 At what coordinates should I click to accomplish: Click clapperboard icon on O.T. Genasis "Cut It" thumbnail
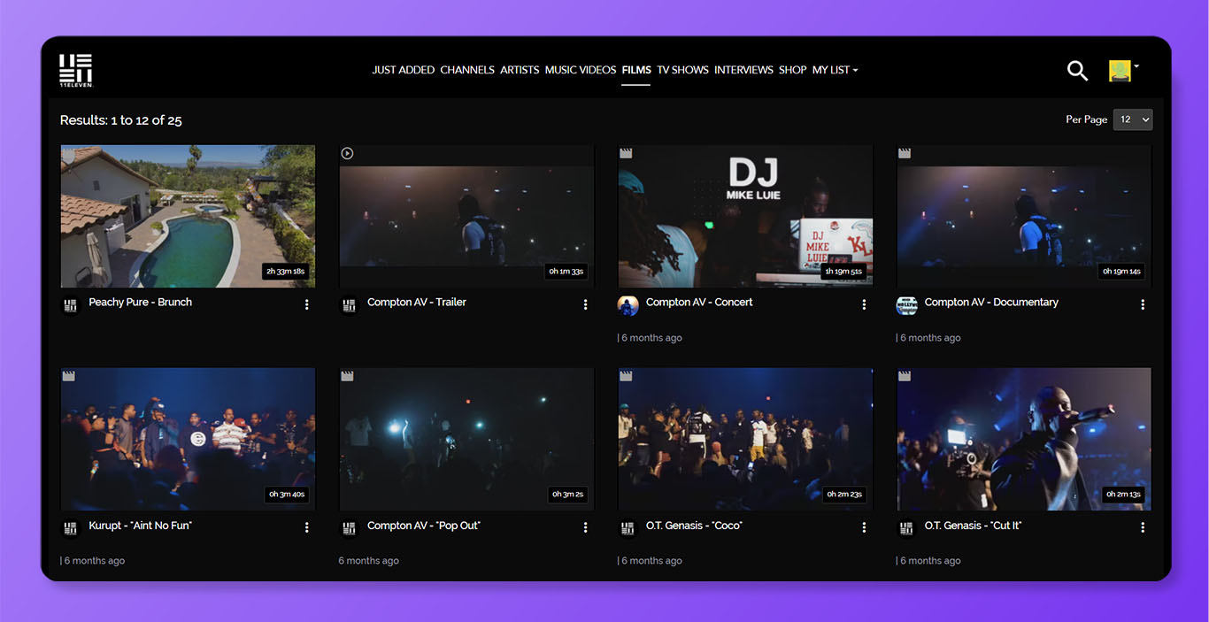[x=905, y=376]
